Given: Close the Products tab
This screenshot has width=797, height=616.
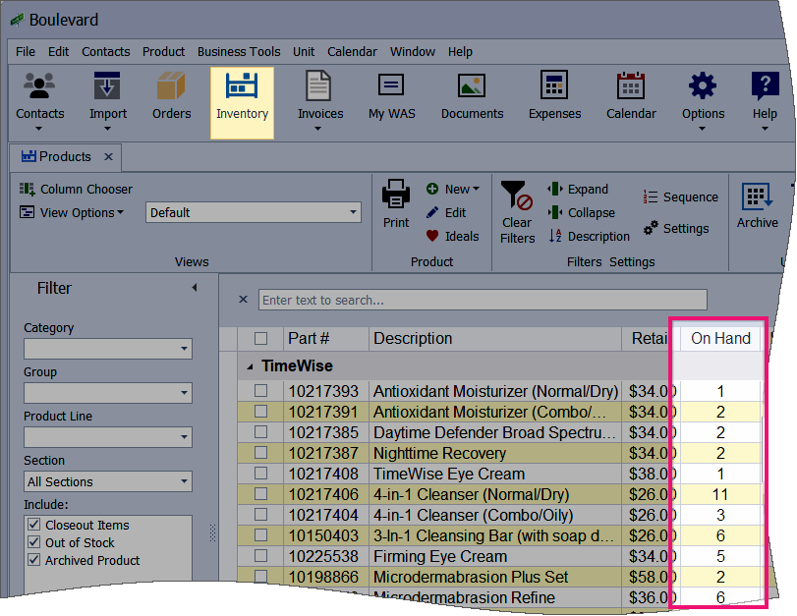Looking at the screenshot, I should [x=108, y=156].
